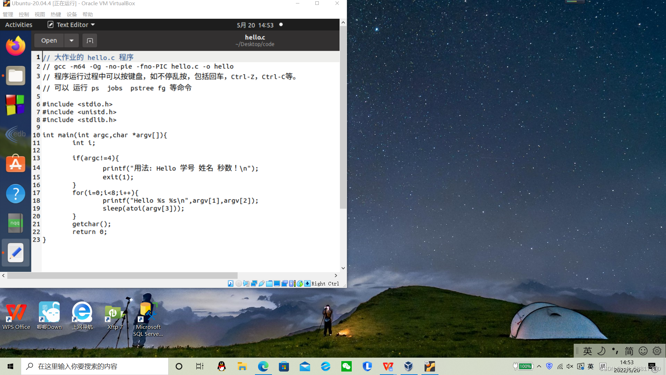Viewport: 666px width, 375px height.
Task: Open the 视图 menu in VirtualBox
Action: [40, 14]
